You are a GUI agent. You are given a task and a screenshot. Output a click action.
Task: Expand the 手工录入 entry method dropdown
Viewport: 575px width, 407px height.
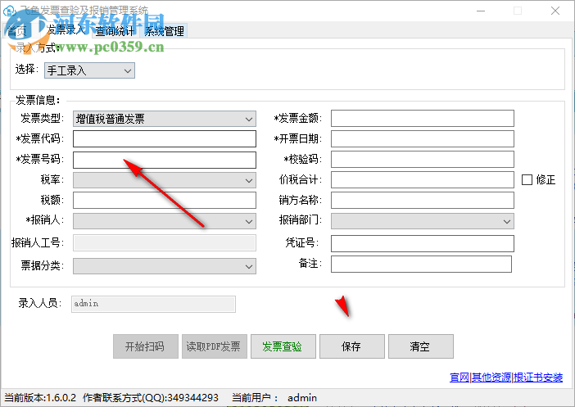[x=89, y=70]
